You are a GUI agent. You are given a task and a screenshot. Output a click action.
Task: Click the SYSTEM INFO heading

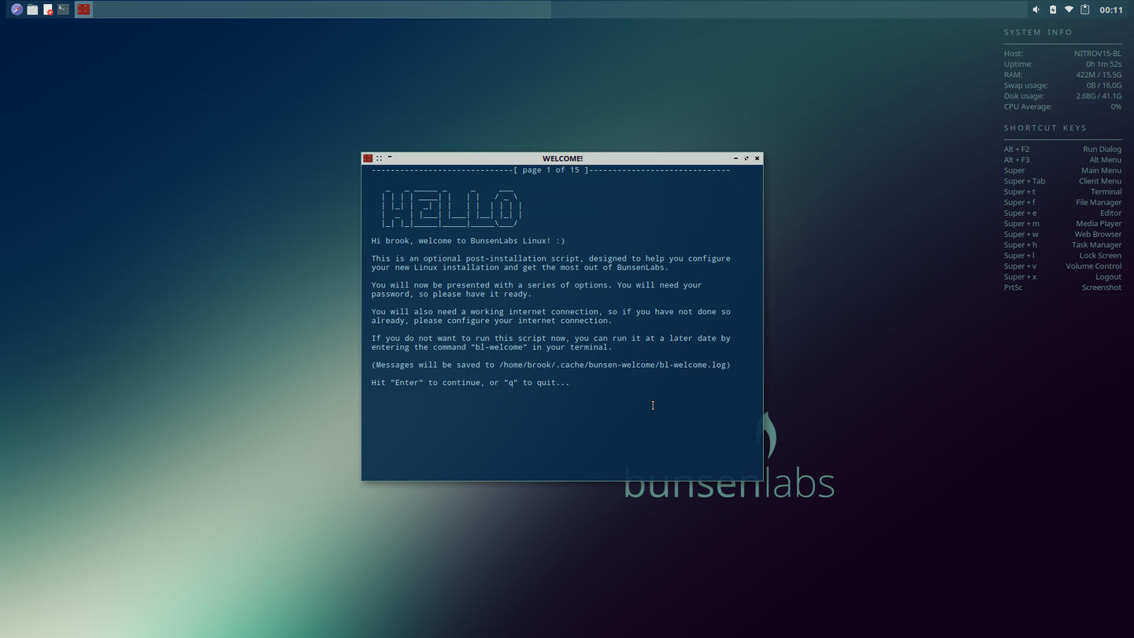coord(1038,32)
